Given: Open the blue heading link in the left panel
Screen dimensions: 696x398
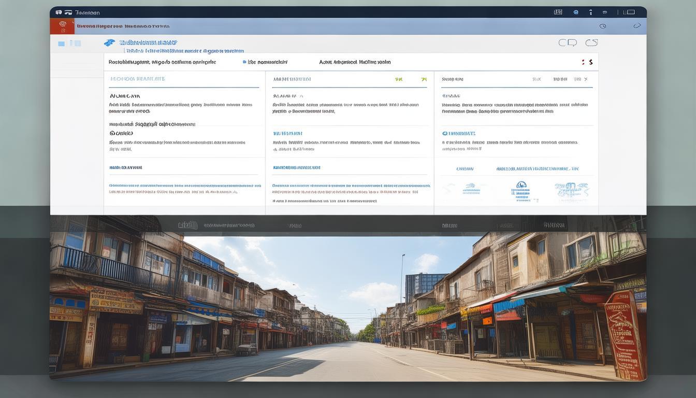Looking at the screenshot, I should coord(125,167).
